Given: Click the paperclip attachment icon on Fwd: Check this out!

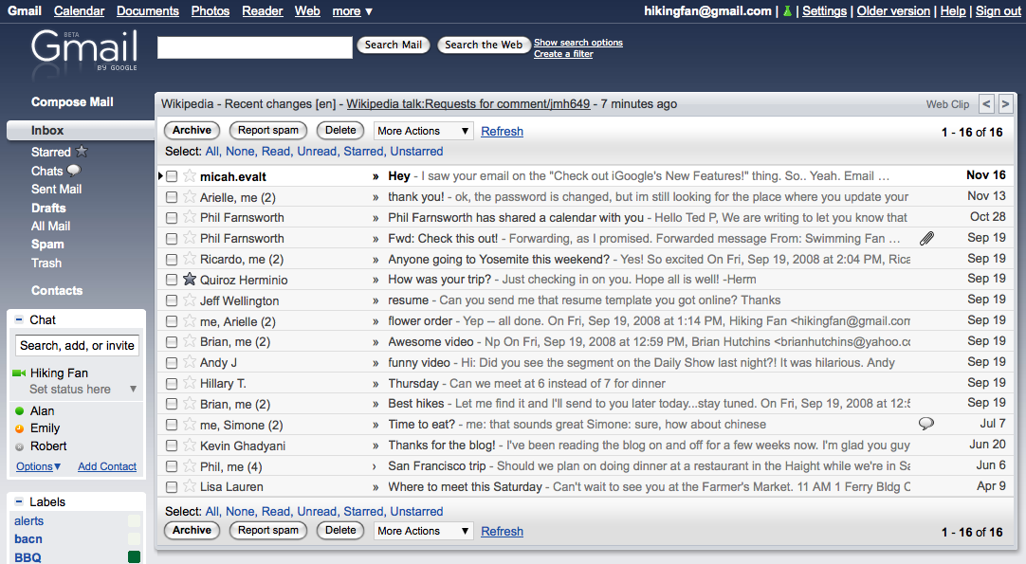Looking at the screenshot, I should coord(926,238).
